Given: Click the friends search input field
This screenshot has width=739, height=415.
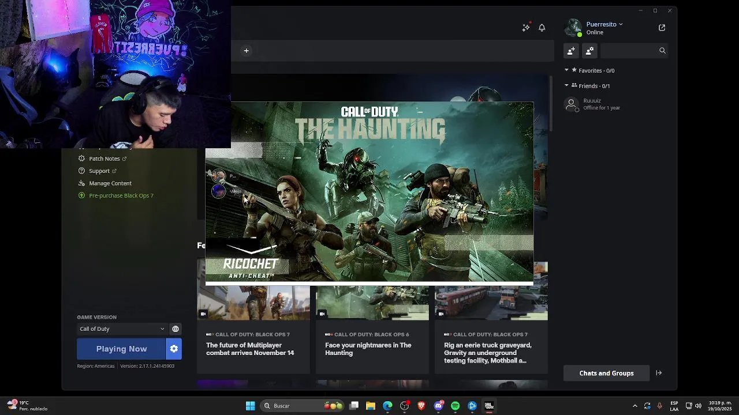Looking at the screenshot, I should pos(629,51).
